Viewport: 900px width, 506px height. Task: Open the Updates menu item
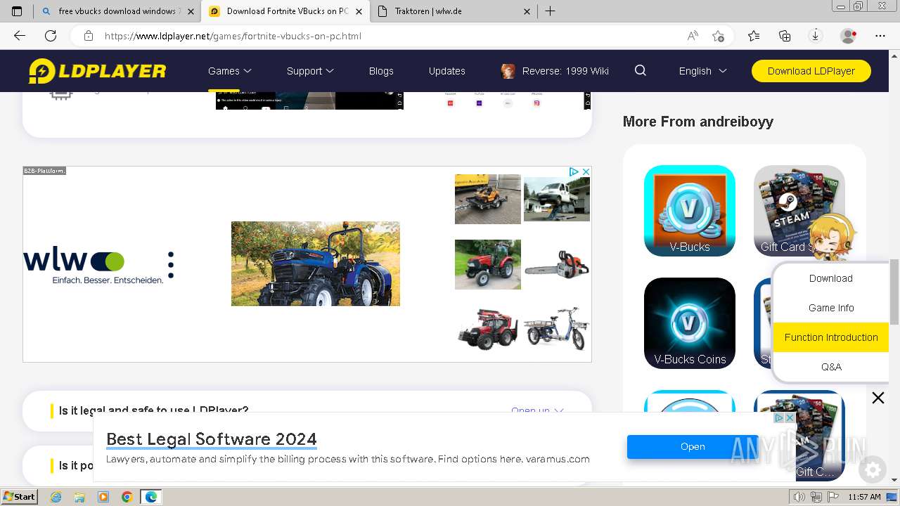(447, 71)
